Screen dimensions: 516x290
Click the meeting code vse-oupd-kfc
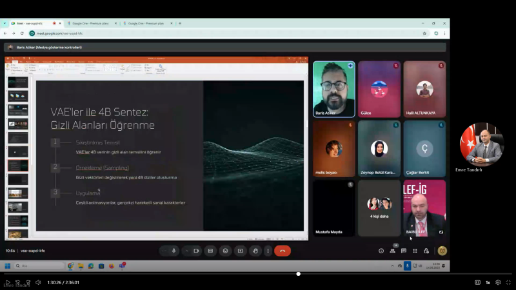click(x=33, y=251)
